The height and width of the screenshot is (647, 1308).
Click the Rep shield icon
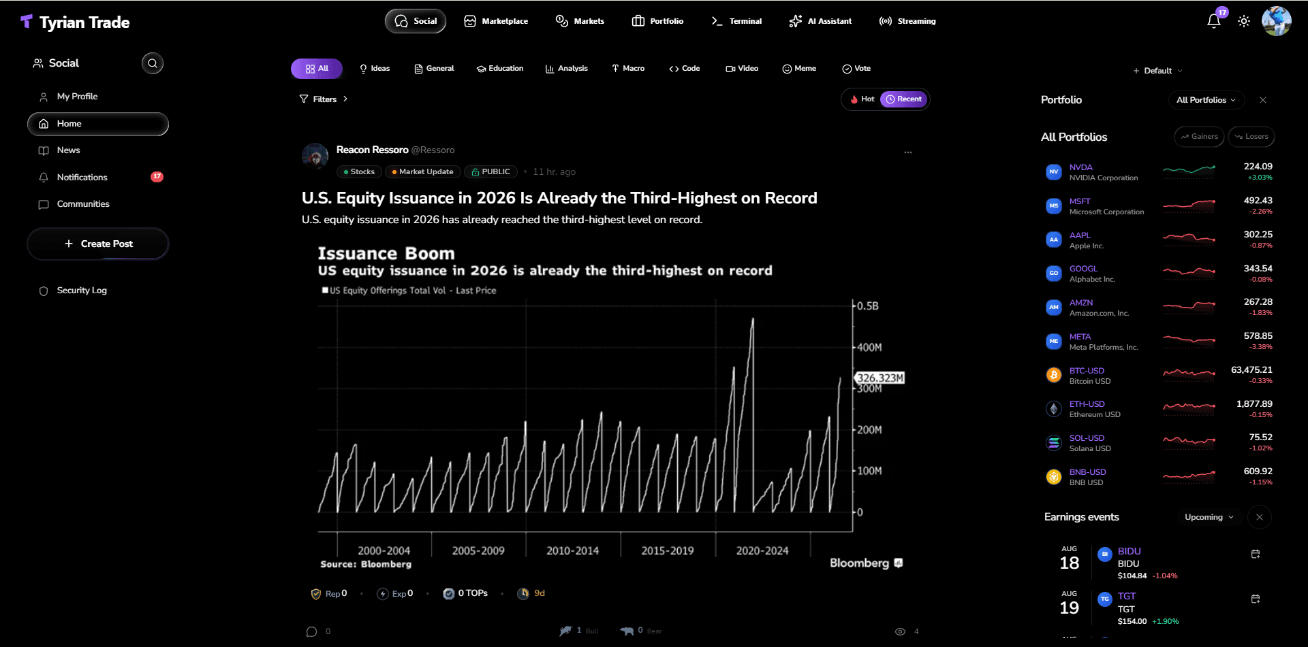tap(316, 594)
